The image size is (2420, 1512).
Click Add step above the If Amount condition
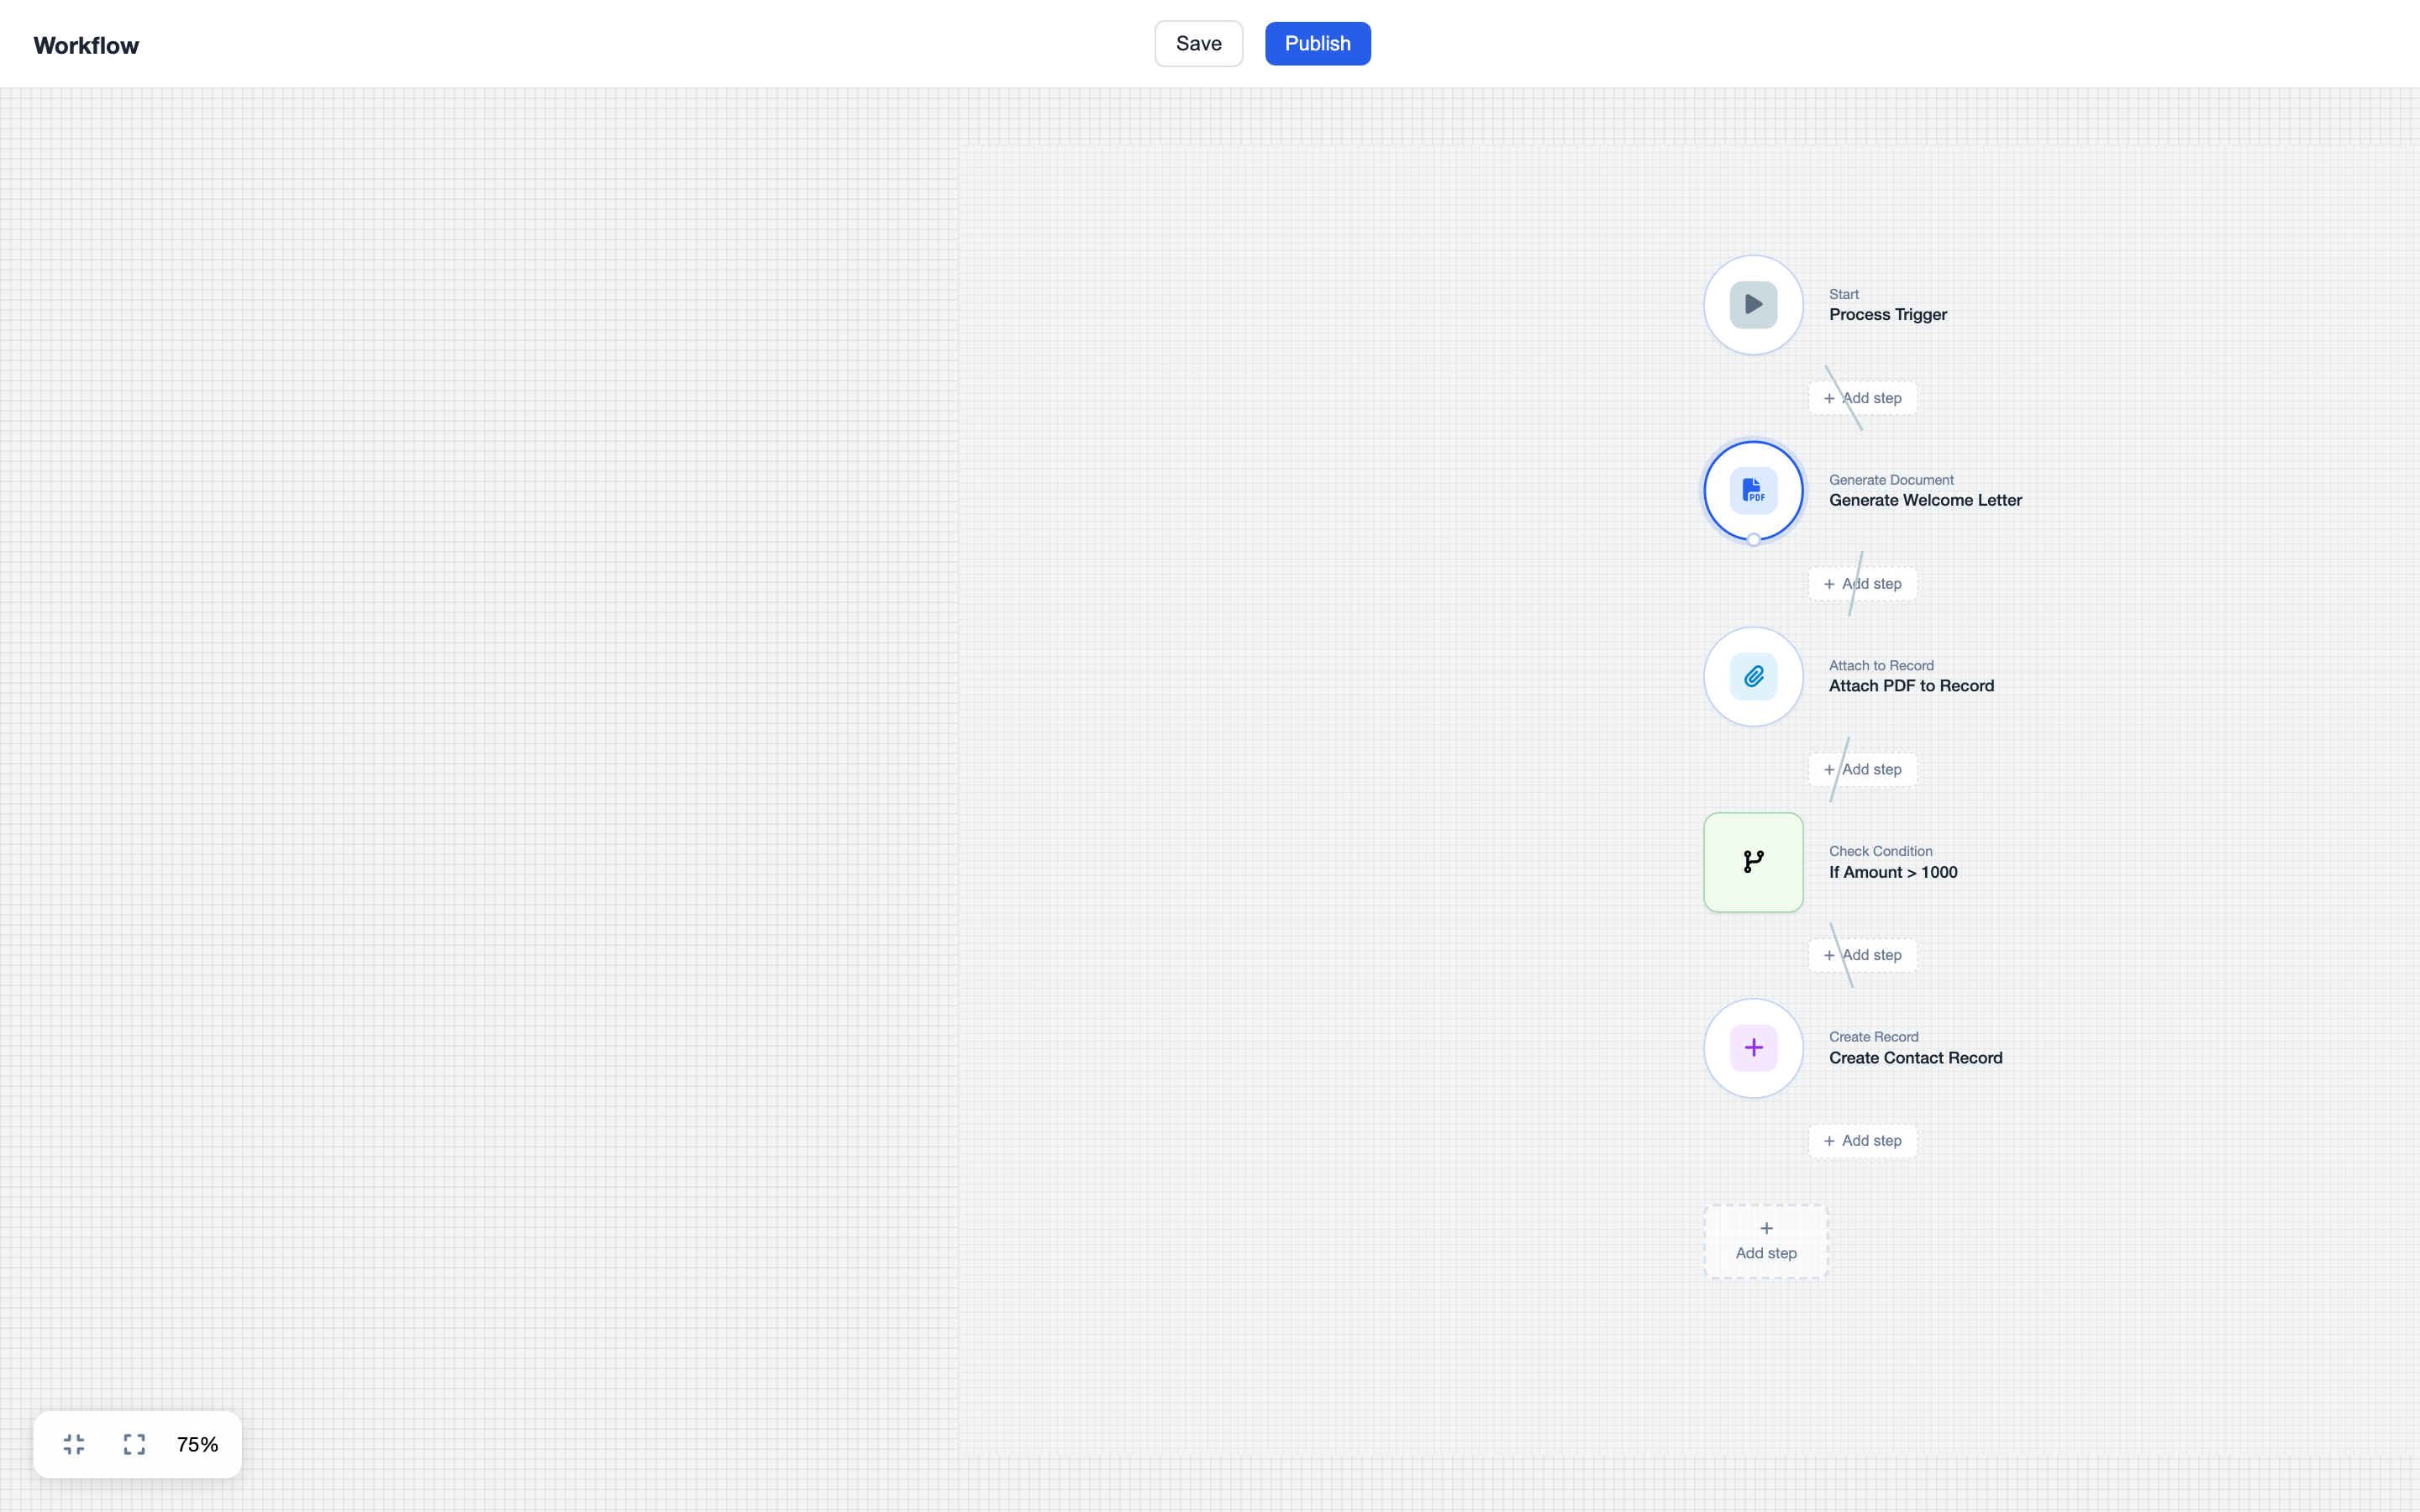tap(1861, 769)
